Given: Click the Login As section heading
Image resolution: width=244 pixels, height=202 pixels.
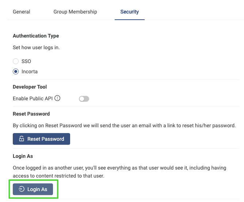Looking at the screenshot, I should coord(23,156).
